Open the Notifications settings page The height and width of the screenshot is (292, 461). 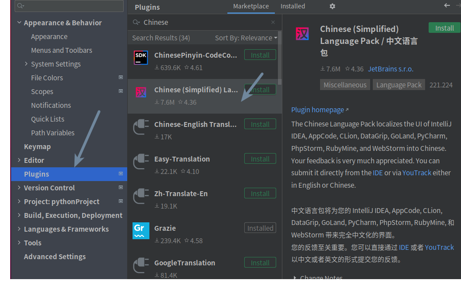(51, 105)
